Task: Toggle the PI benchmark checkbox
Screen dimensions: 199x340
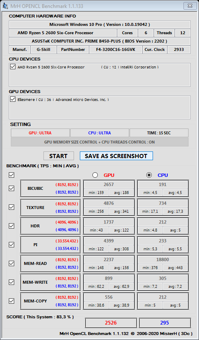Action: pos(12,244)
